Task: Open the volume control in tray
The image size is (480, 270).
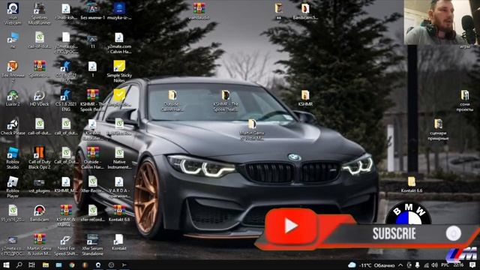Action: tap(434, 265)
